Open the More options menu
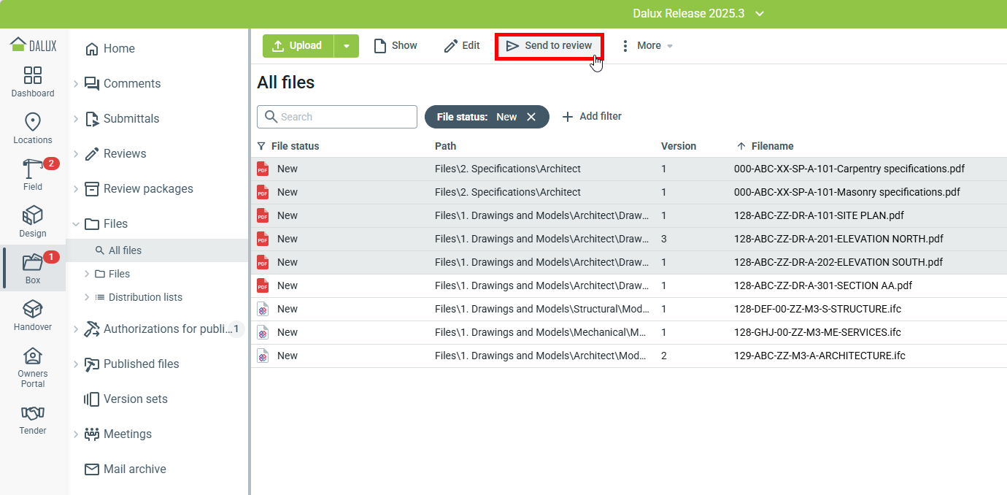Image resolution: width=1007 pixels, height=495 pixels. [647, 46]
